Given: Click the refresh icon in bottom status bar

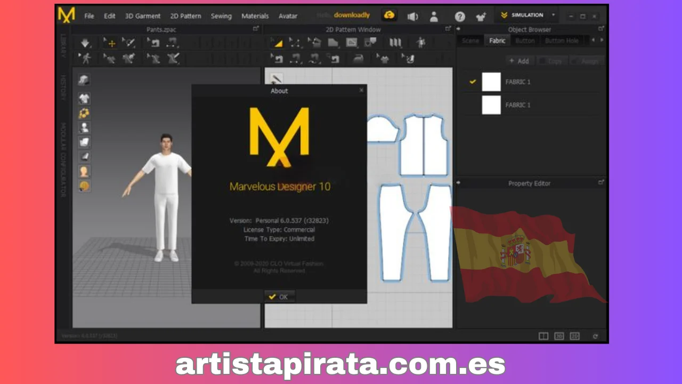Looking at the screenshot, I should 596,336.
